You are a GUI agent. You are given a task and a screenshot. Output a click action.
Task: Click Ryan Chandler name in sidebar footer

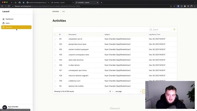[x=13, y=107]
